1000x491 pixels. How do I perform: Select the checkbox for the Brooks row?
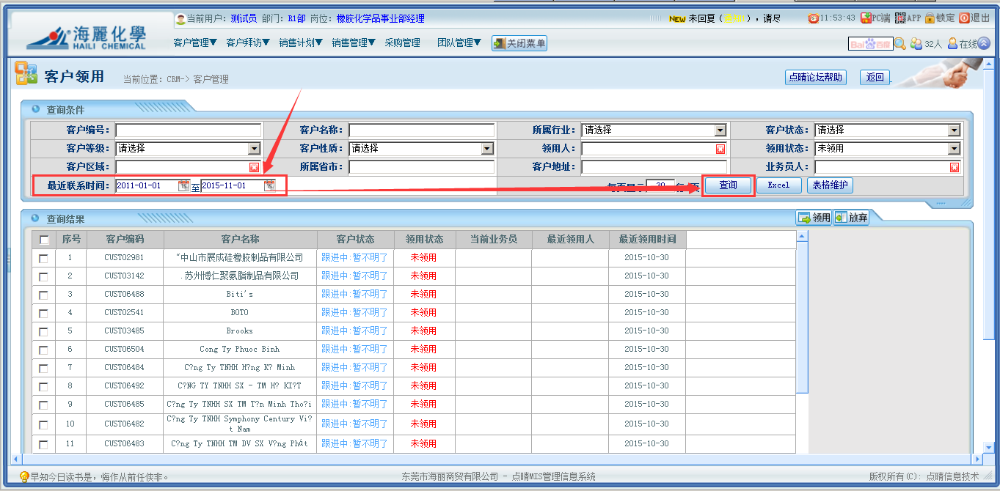point(44,331)
